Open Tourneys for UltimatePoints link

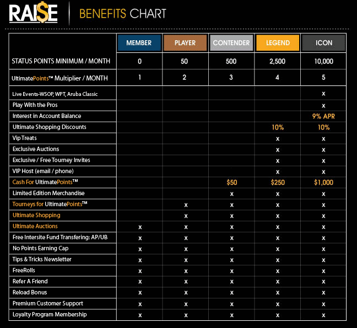(x=50, y=204)
